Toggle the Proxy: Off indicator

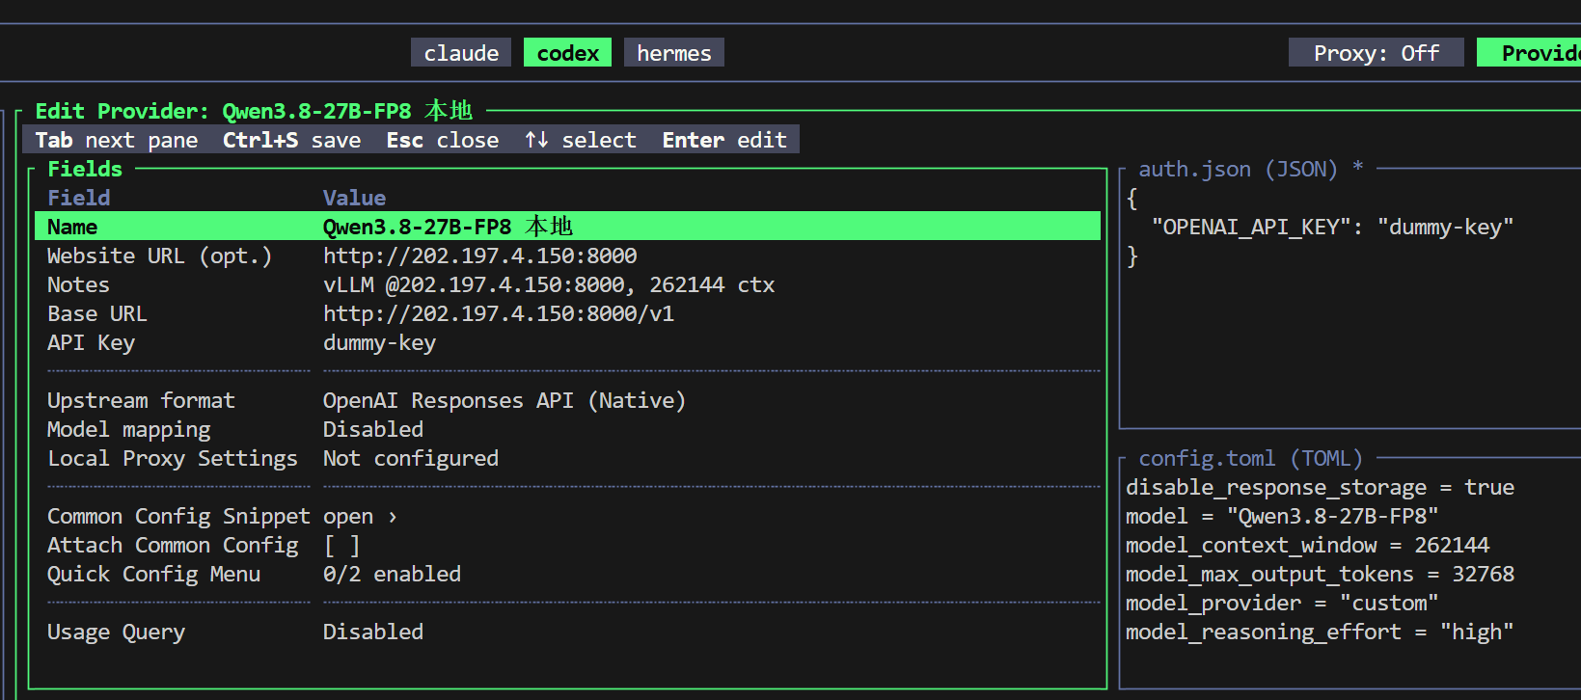click(1377, 53)
